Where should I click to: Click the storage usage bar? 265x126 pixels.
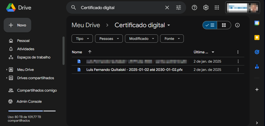point(32,111)
